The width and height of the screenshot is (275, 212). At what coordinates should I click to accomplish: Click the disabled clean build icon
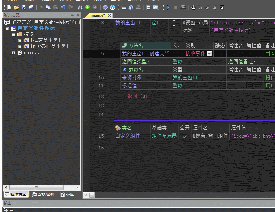coord(138,7)
